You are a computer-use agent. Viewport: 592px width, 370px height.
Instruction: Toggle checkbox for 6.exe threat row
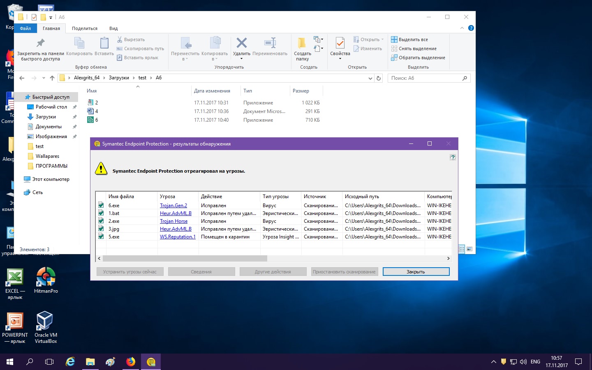(101, 205)
